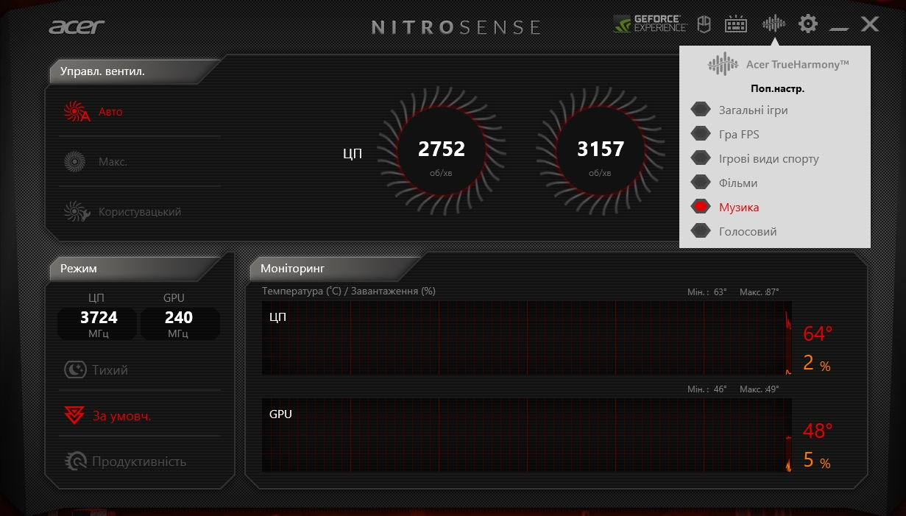This screenshot has height=516, width=906.
Task: Click the Продуктивність mode gear icon
Action: (75, 462)
